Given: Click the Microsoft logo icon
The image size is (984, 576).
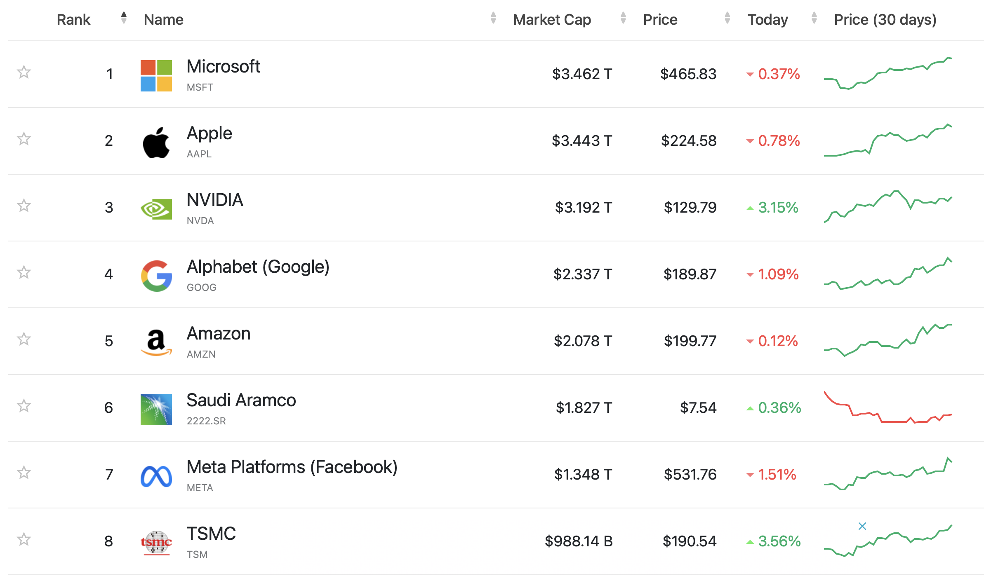Looking at the screenshot, I should click(x=156, y=75).
